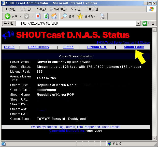The height and width of the screenshot is (147, 158).
Task: Open Favorites using the star icon
Action: click(80, 16)
